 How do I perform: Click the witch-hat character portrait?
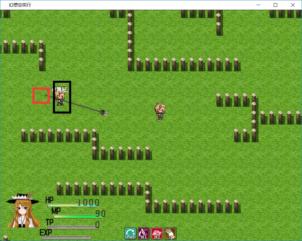tap(24, 210)
